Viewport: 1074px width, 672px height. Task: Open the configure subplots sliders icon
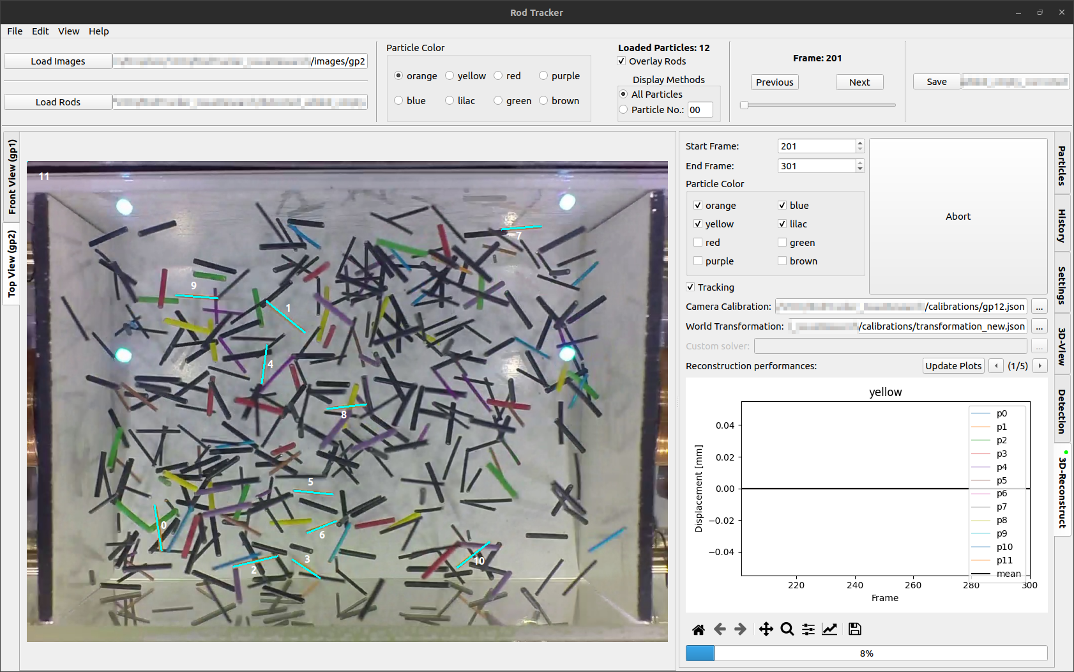pyautogui.click(x=808, y=630)
